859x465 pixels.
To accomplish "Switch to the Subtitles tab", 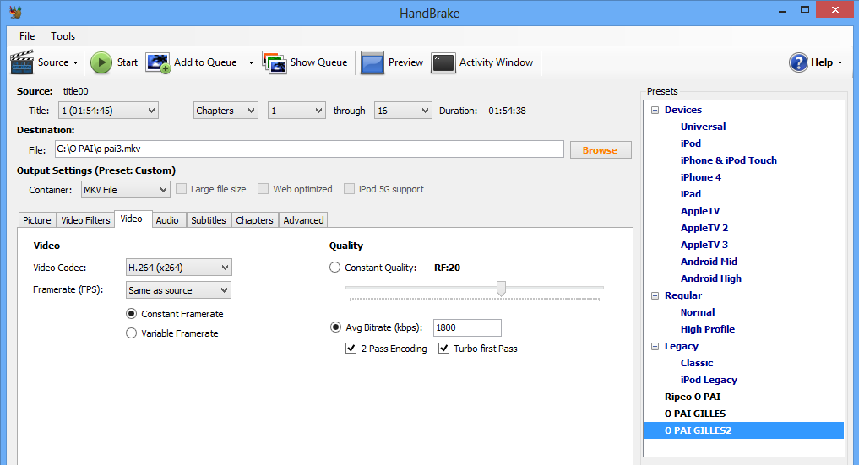I will coord(208,220).
